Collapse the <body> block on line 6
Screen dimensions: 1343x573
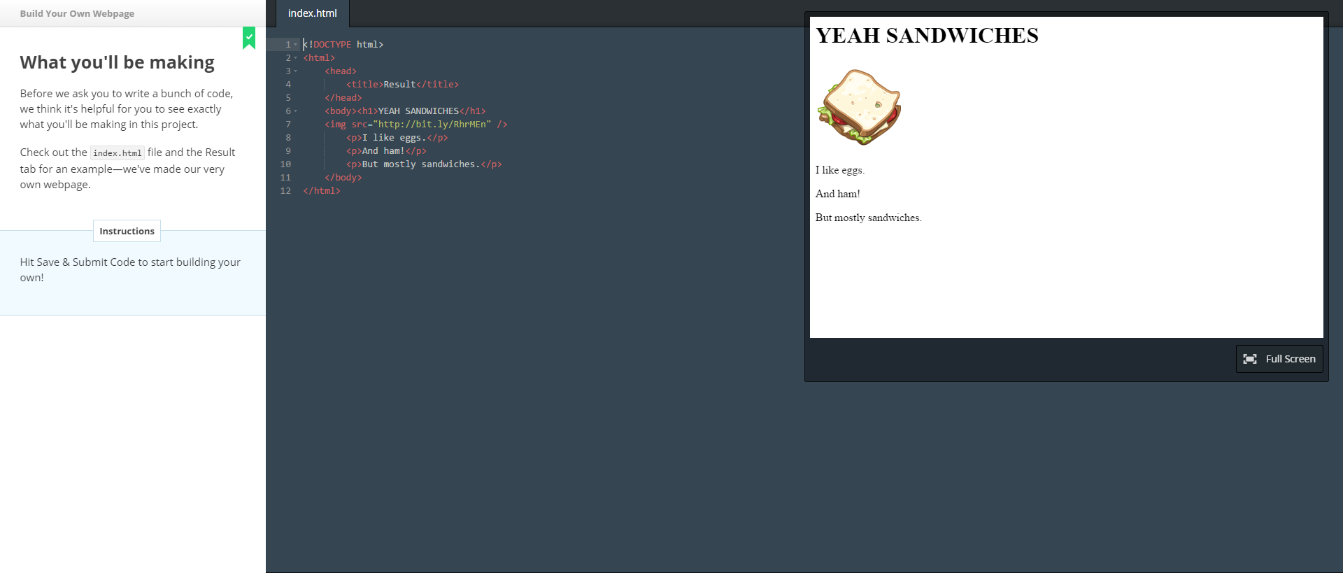pyautogui.click(x=296, y=111)
